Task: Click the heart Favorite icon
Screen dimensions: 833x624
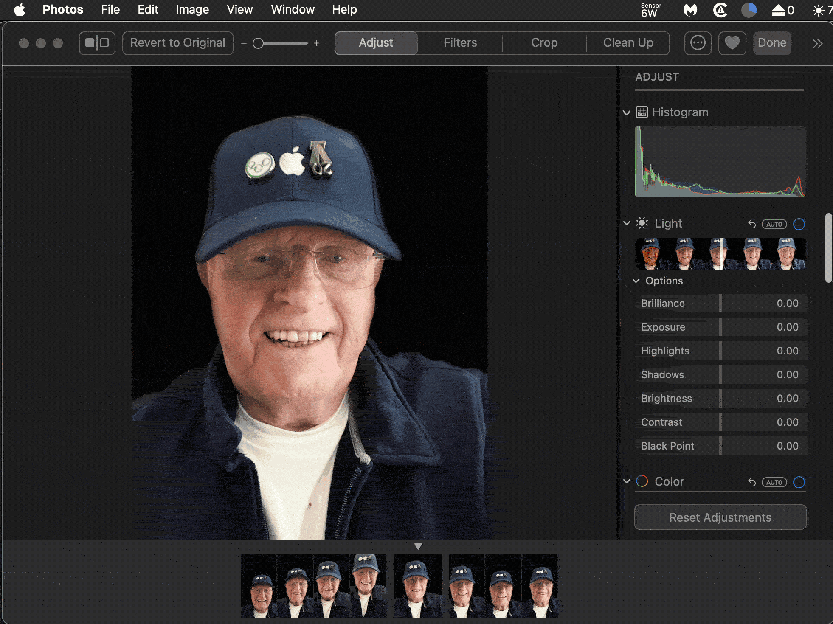Action: [x=732, y=43]
